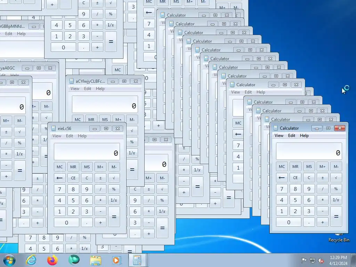Click MR in the aCYlwjyCLBFc window
The width and height of the screenshot is (356, 267).
(x=91, y=119)
